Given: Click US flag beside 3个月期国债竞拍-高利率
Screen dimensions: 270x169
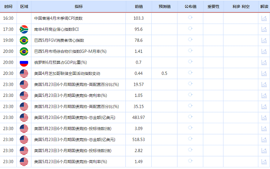Looking at the screenshot, I should 24,96.
